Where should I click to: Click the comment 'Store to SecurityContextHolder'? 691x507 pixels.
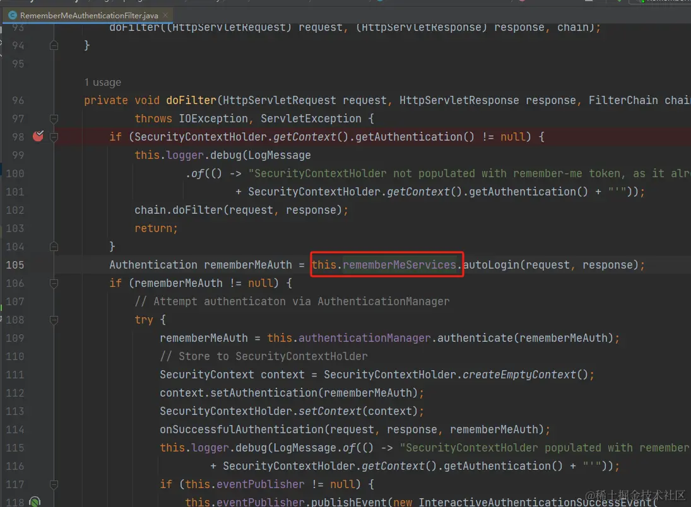click(x=264, y=356)
